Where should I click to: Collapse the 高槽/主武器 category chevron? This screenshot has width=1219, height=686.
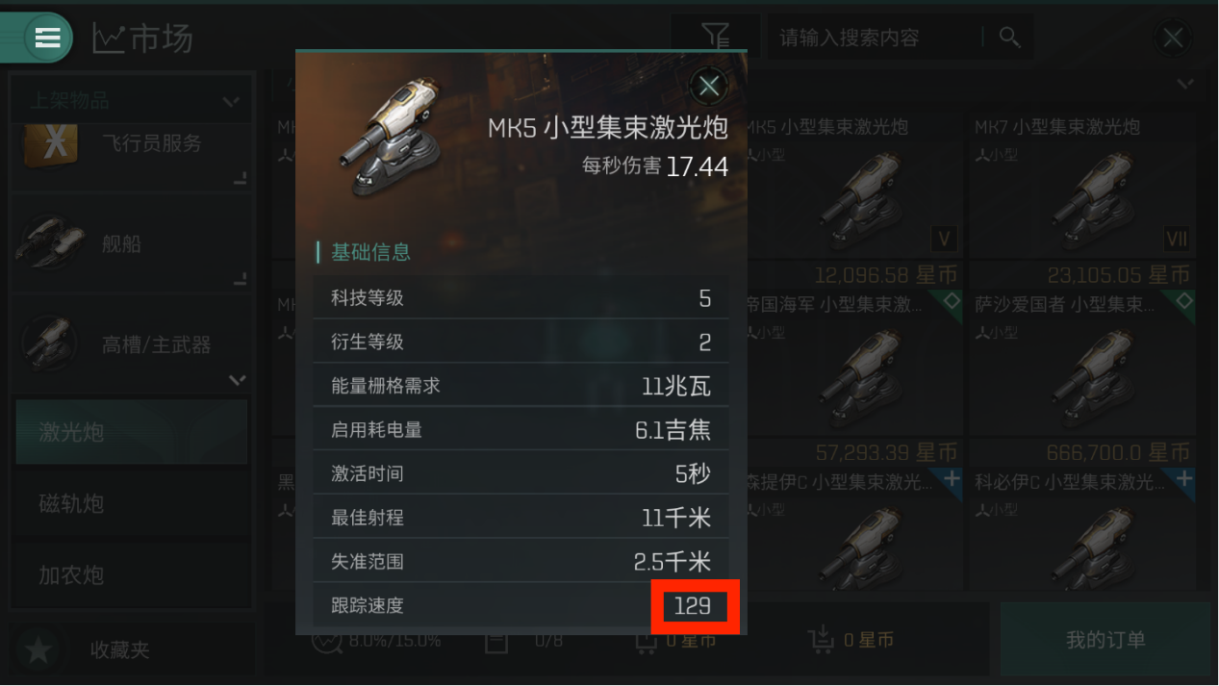click(237, 380)
